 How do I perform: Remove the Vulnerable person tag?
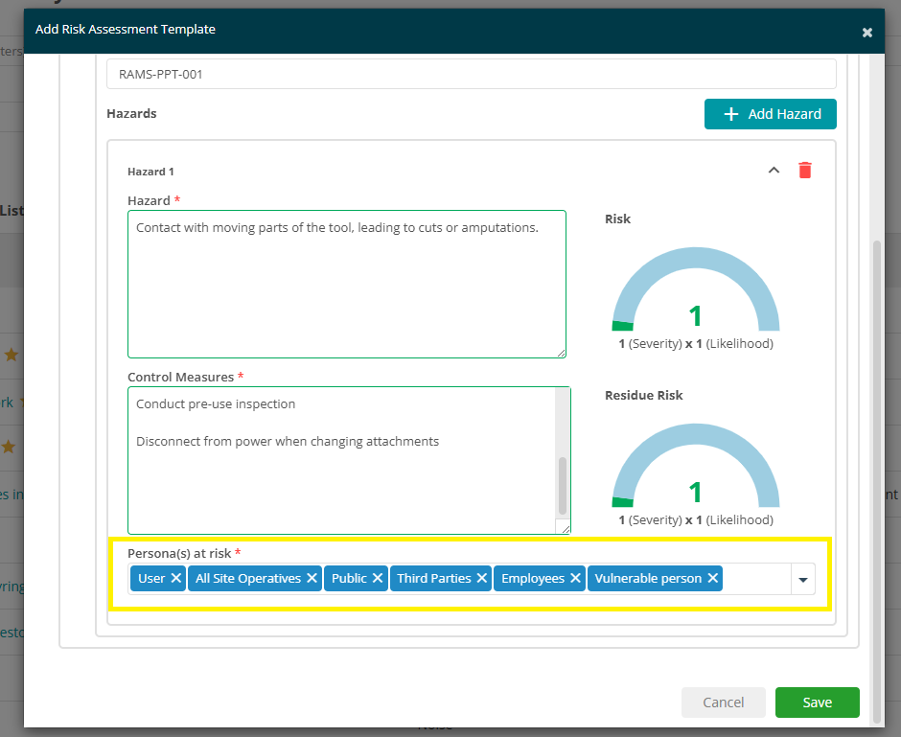point(712,578)
